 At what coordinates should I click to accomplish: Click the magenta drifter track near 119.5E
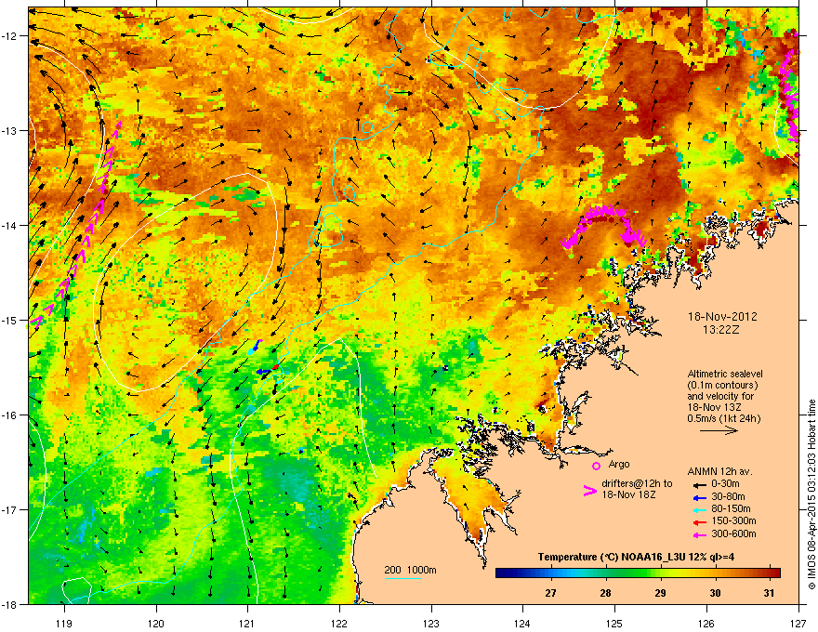[x=75, y=224]
